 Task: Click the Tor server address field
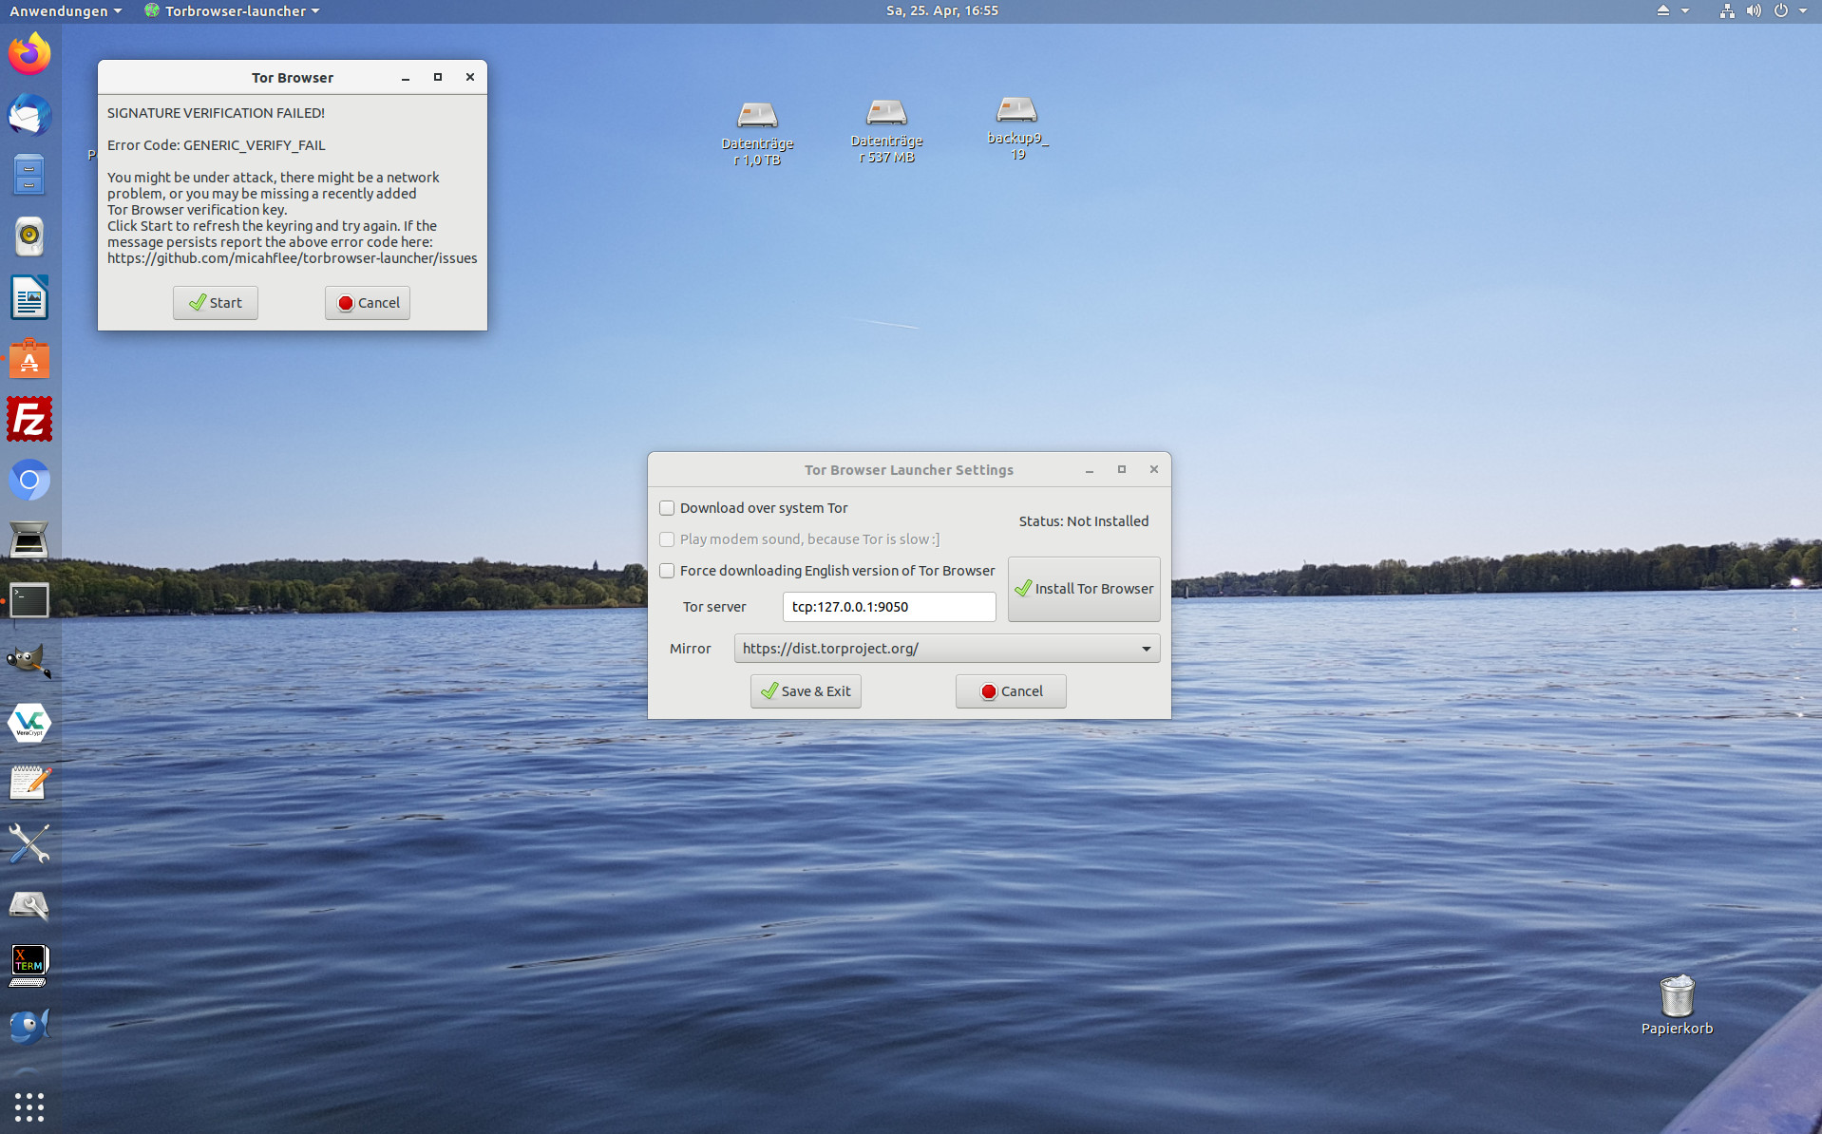tap(889, 607)
